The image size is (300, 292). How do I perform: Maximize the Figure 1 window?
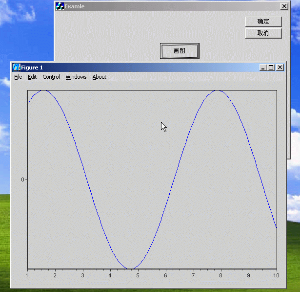(271, 67)
